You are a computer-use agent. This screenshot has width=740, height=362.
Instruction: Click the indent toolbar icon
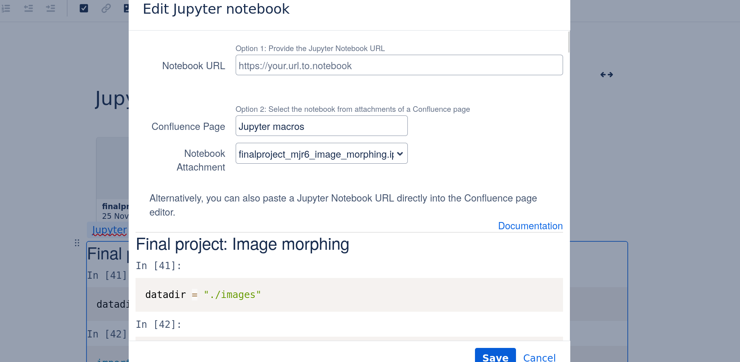click(51, 8)
